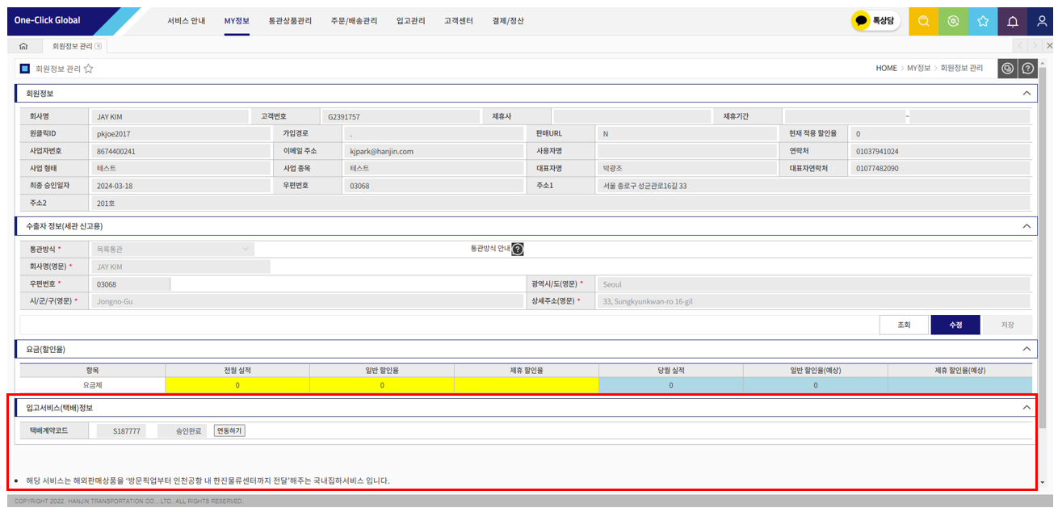1058x512 pixels.
Task: Click the email kjpark@hanjin.com field
Action: 433,151
